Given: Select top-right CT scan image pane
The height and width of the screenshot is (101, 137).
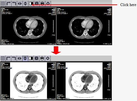Looking at the screenshot, I should (x=84, y=26).
